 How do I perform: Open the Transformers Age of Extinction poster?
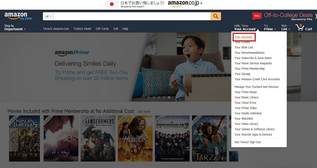point(98,139)
